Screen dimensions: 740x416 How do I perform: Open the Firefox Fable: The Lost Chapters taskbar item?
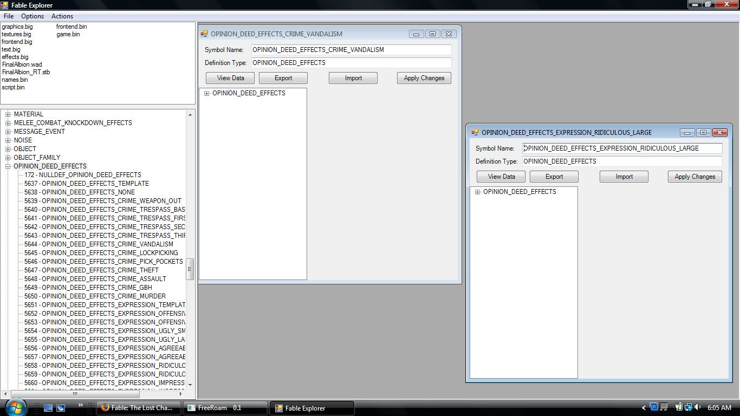click(138, 408)
